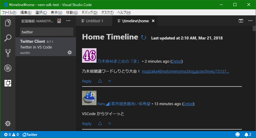Like the 乃木坂46まとめの「ま」 tweet
Screen dimensions: 256x138
pyautogui.click(x=109, y=81)
